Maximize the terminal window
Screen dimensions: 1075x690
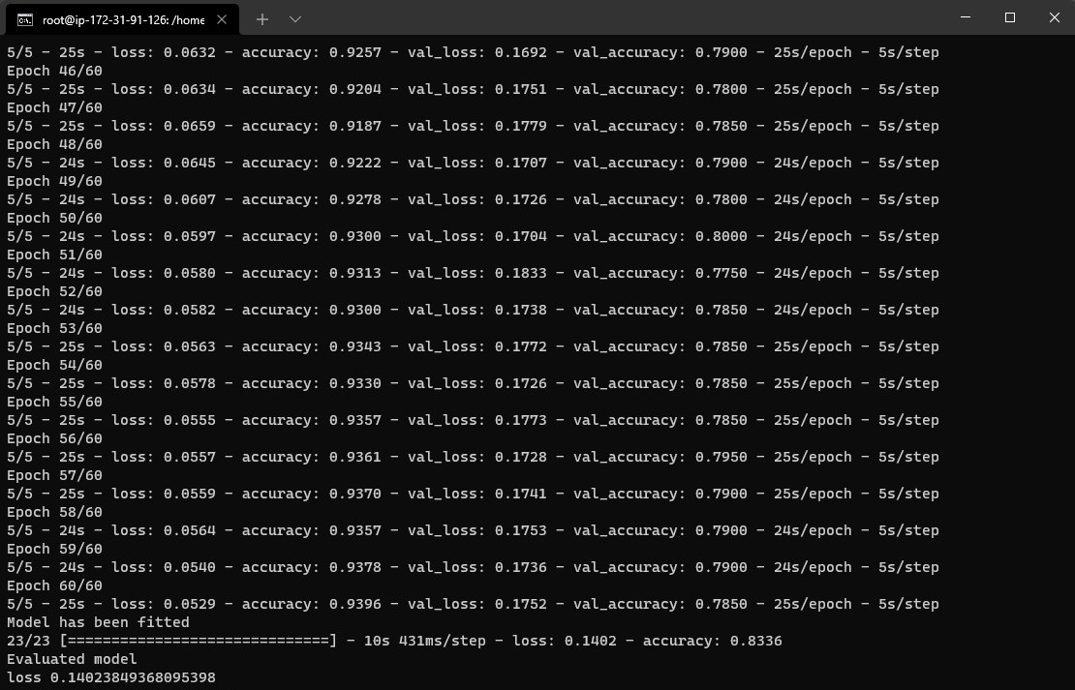[x=1010, y=17]
